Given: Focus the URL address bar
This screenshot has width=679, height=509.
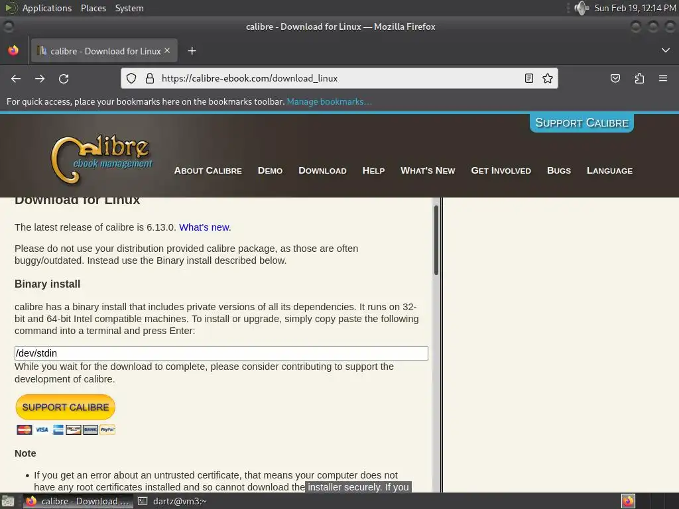Looking at the screenshot, I should pyautogui.click(x=339, y=78).
